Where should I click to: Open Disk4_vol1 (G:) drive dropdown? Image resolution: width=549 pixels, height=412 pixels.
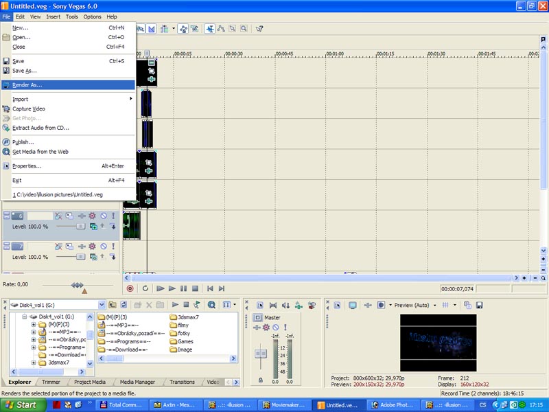click(x=102, y=305)
